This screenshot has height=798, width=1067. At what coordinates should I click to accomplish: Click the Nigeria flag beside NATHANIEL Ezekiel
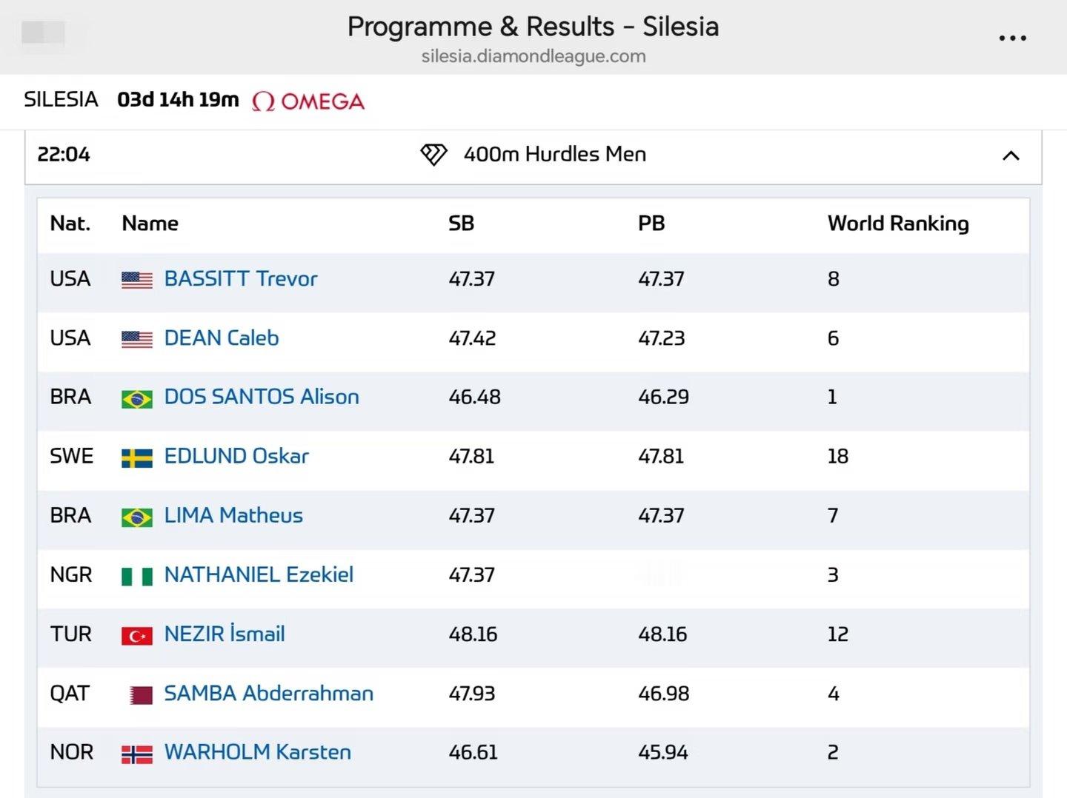137,577
